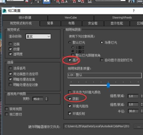The height and width of the screenshot is (135, 143).
Task: Click the 硬件明暗器缓存文件夹 path field
Action: [x=97, y=126]
